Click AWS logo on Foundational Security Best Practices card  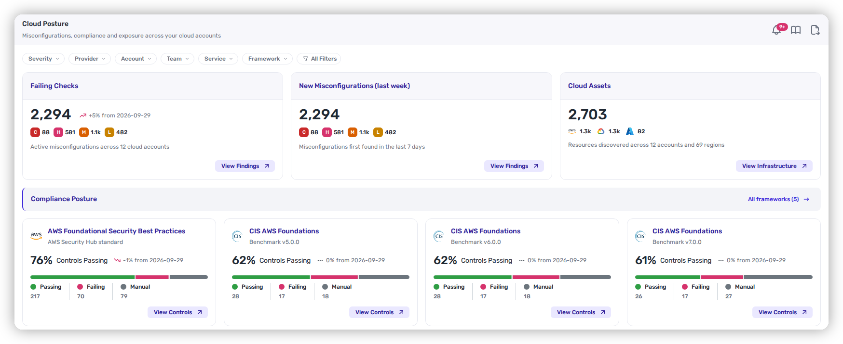(x=36, y=235)
